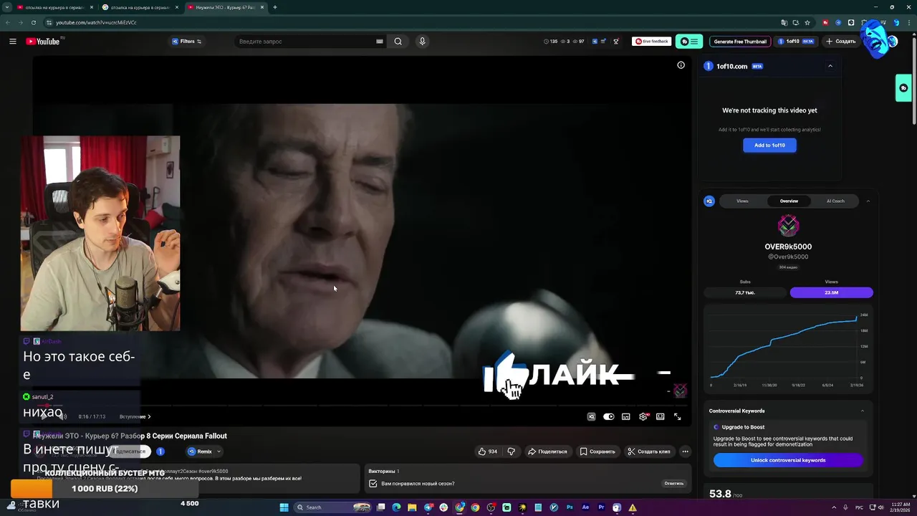Click 'Generate Free Thumbnail'
The width and height of the screenshot is (917, 516).
coord(740,42)
